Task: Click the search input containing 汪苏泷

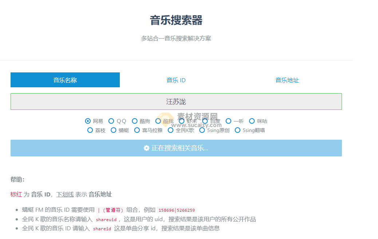Action: pyautogui.click(x=176, y=101)
